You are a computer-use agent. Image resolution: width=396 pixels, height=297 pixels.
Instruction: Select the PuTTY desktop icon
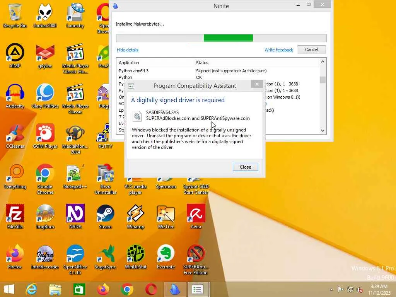click(x=105, y=136)
